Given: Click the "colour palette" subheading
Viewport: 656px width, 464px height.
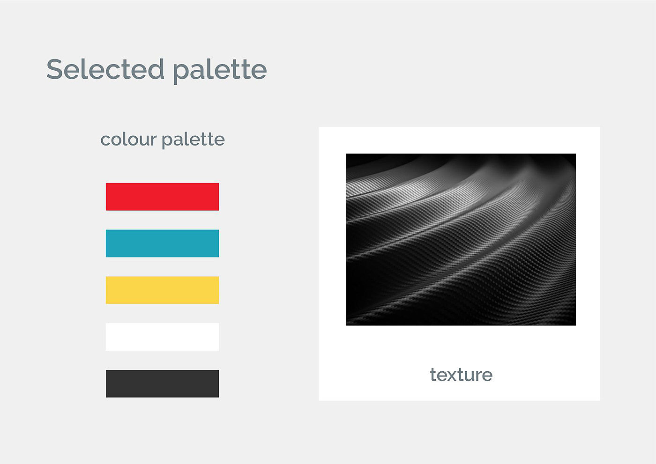Looking at the screenshot, I should 162,140.
